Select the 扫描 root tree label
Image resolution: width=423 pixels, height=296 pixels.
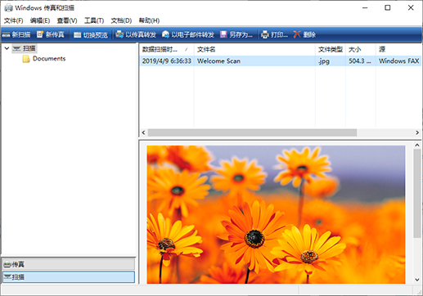29,48
